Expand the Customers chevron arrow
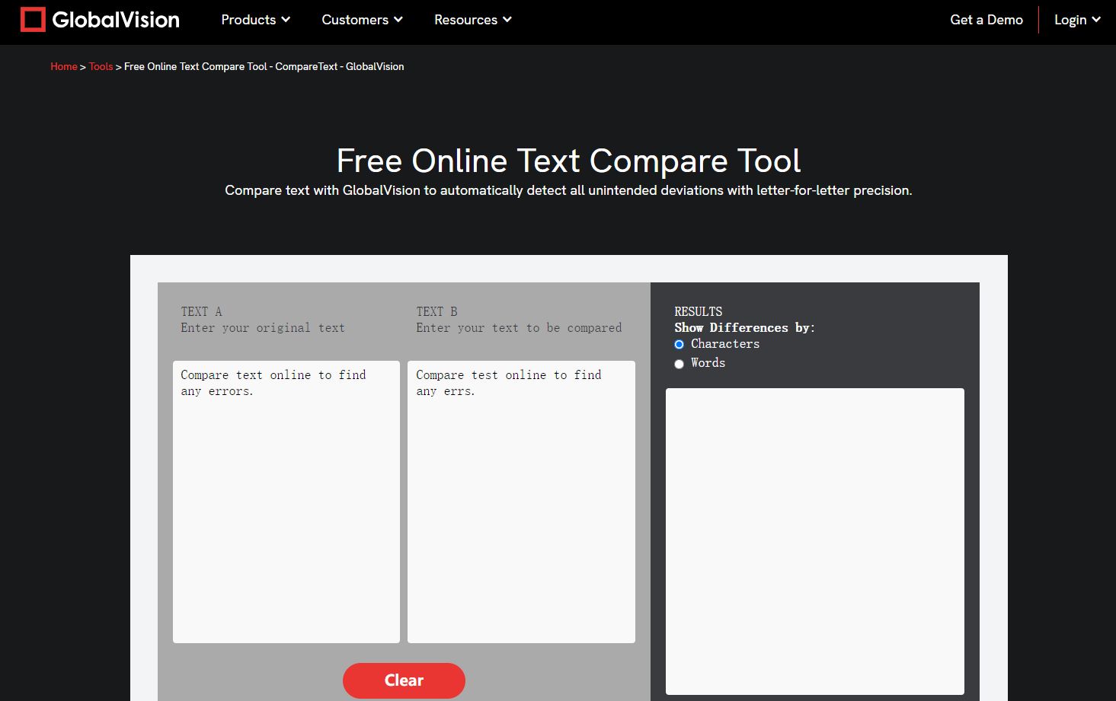 tap(398, 20)
